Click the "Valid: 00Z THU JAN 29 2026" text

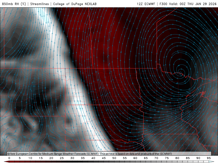(193, 4)
